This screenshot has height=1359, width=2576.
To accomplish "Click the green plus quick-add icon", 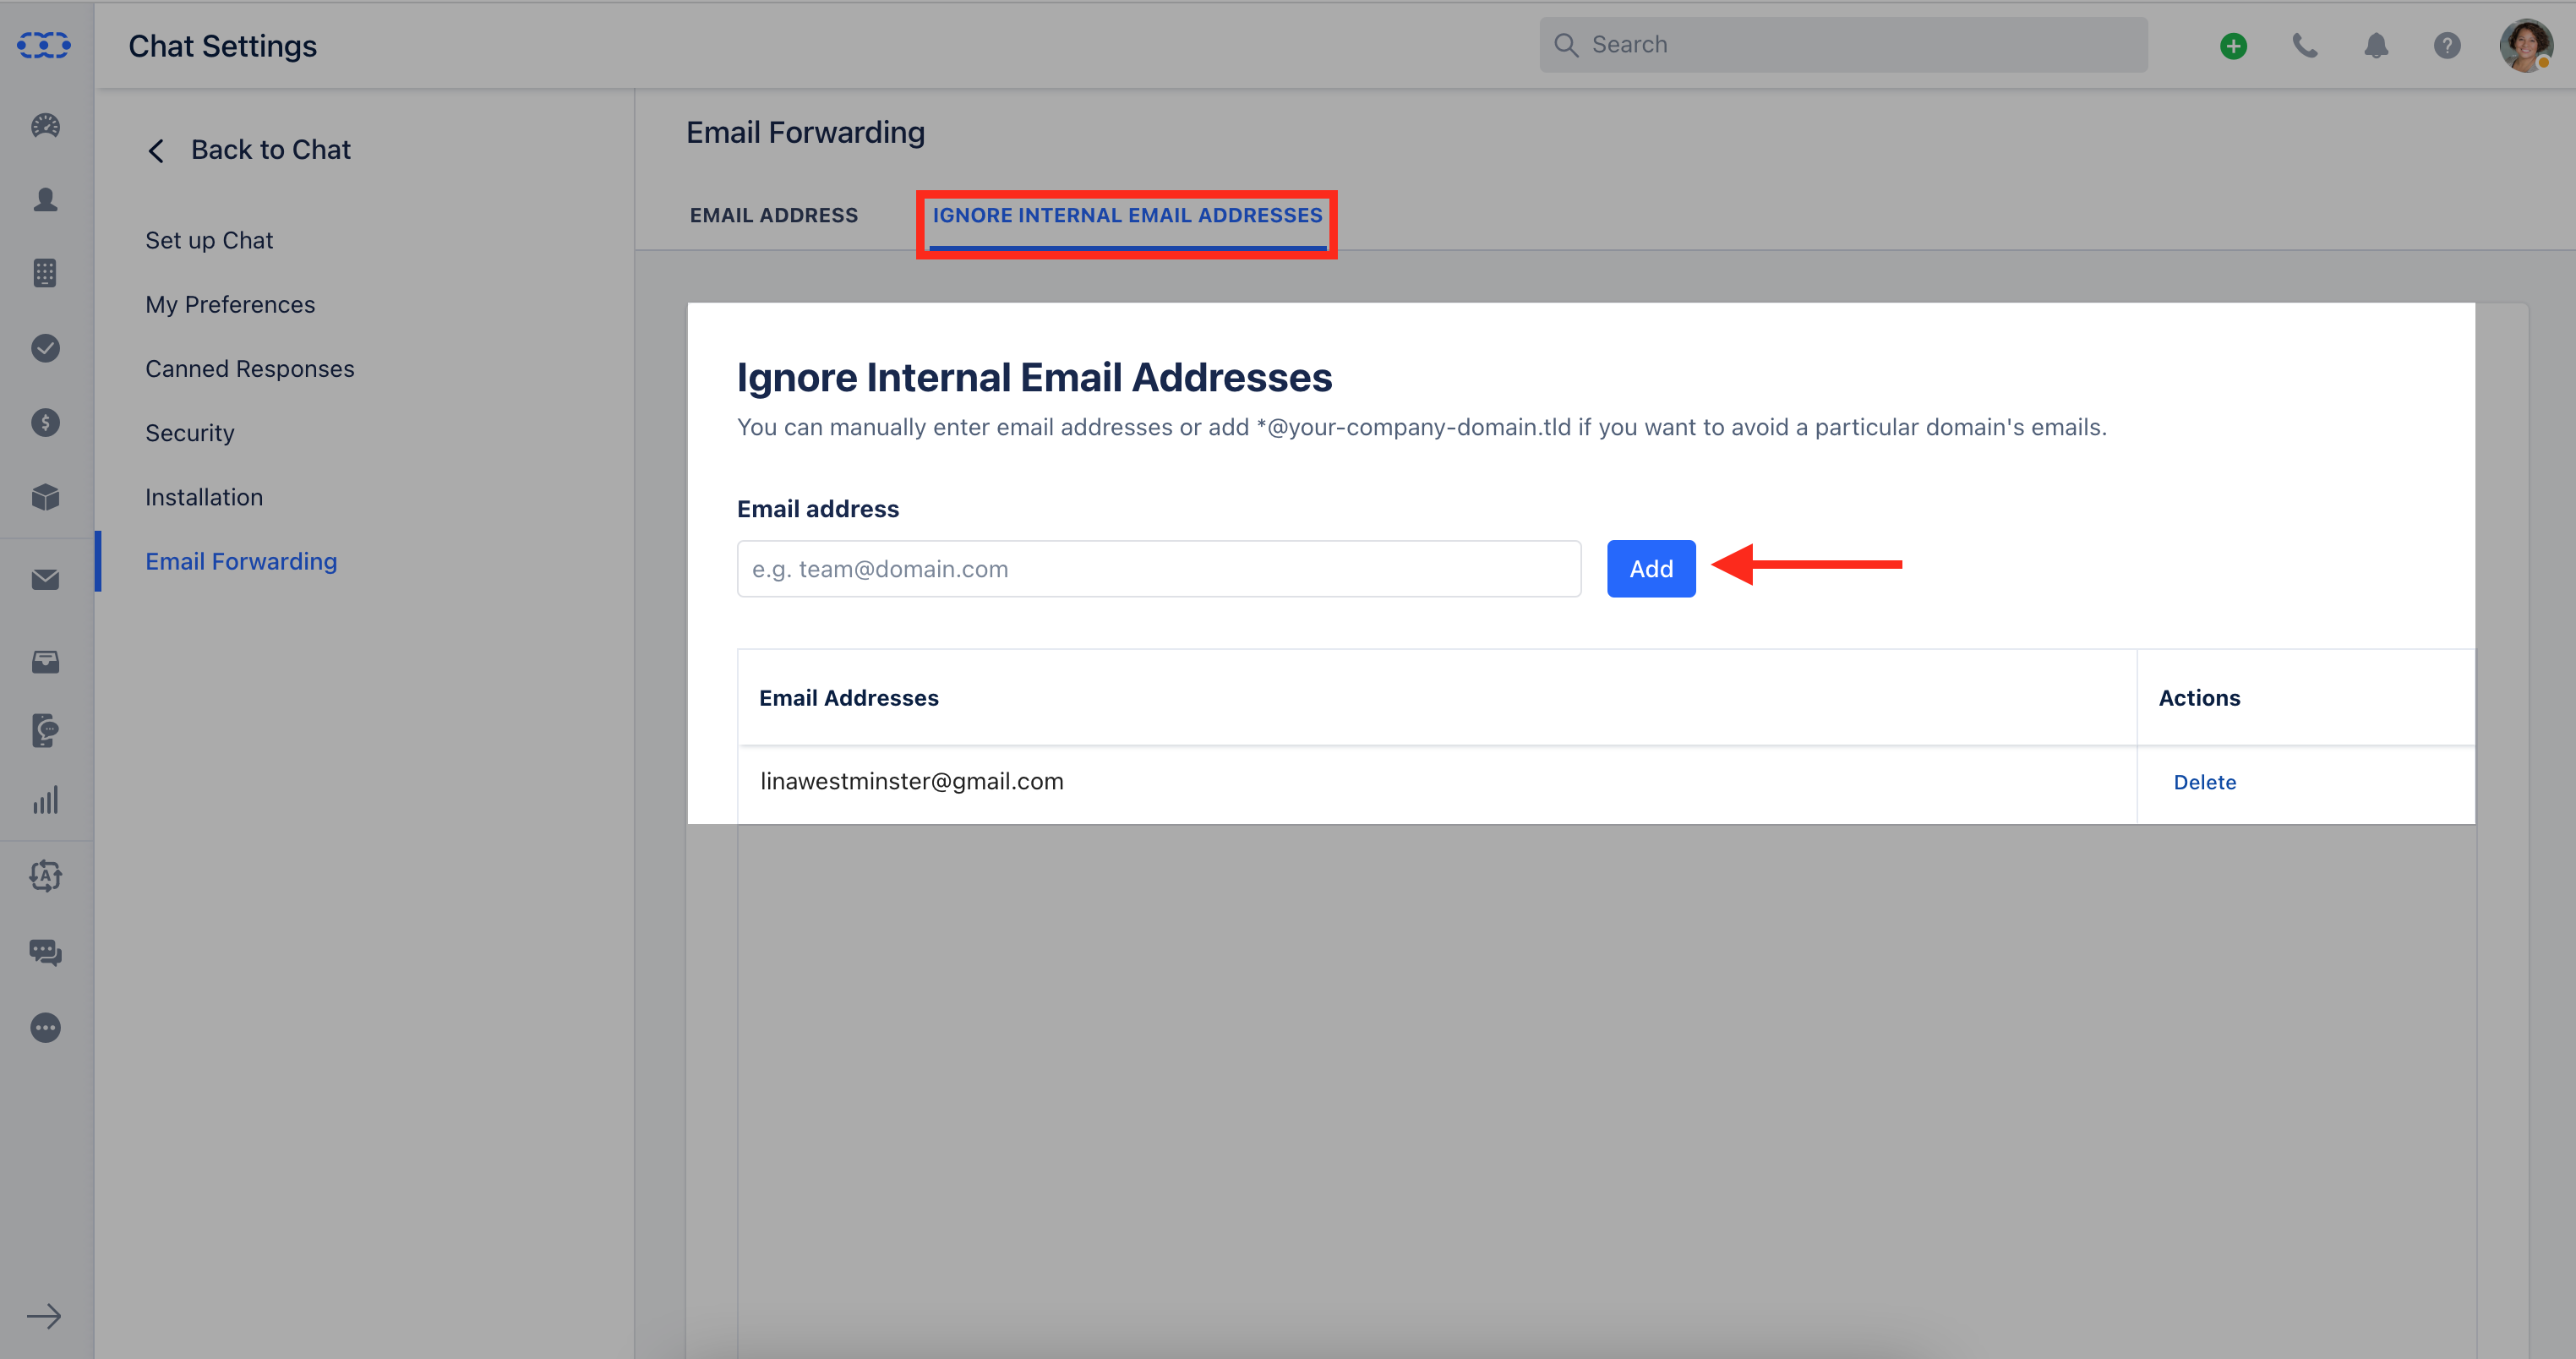I will pyautogui.click(x=2233, y=46).
